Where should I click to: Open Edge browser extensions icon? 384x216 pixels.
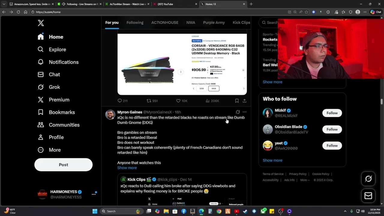(328, 12)
